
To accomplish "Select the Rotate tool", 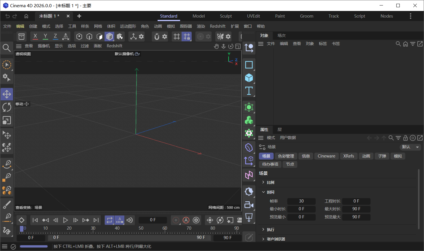I will pyautogui.click(x=7, y=107).
